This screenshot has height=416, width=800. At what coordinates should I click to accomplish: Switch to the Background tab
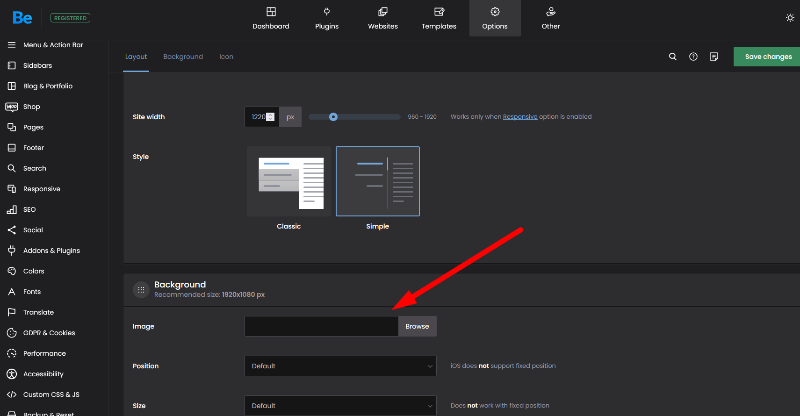pos(183,57)
